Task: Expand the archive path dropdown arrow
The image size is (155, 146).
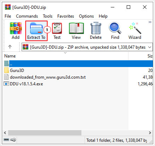Action: click(150, 47)
